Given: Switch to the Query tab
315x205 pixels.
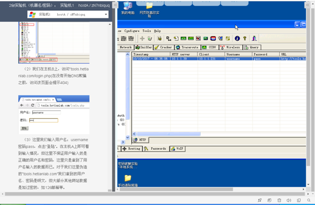Looking at the screenshot, I should (252, 47).
